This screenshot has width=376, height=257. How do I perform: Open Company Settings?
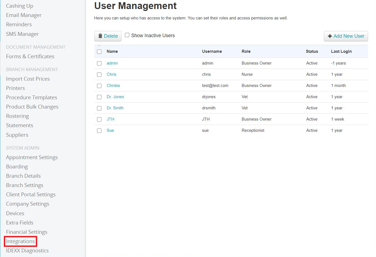(x=27, y=204)
